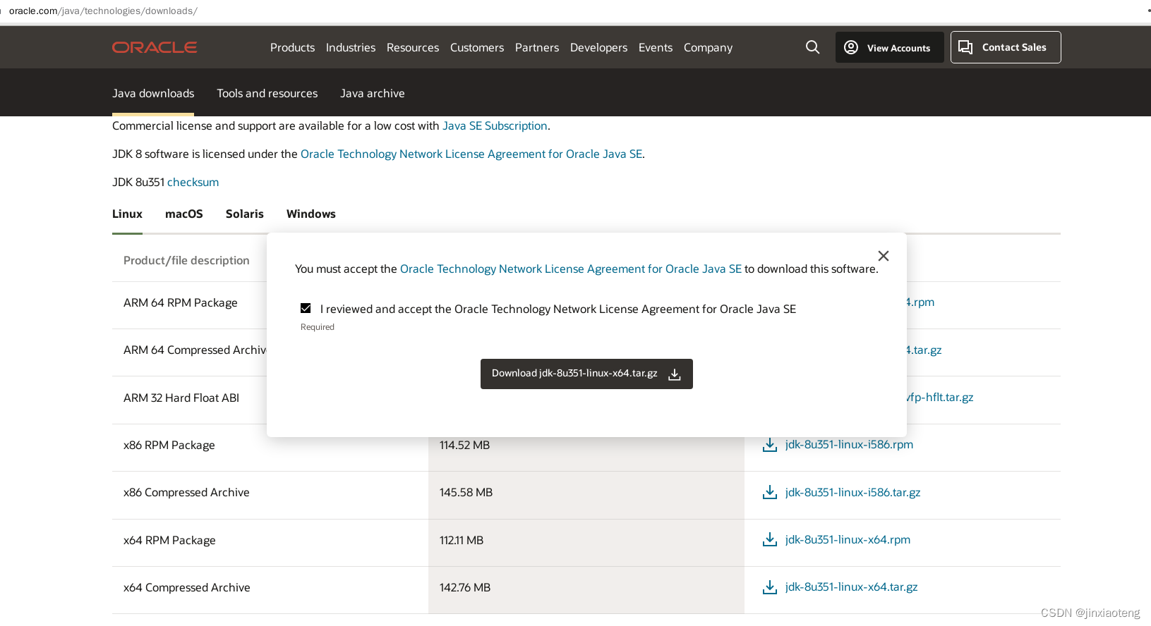Click the download icon beside jdk-8u351-linux-x64.rpm
This screenshot has height=626, width=1151.
tap(770, 540)
